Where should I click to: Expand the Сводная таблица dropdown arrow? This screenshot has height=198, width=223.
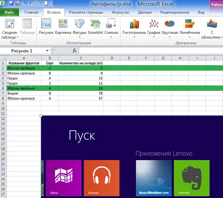coord(17,37)
